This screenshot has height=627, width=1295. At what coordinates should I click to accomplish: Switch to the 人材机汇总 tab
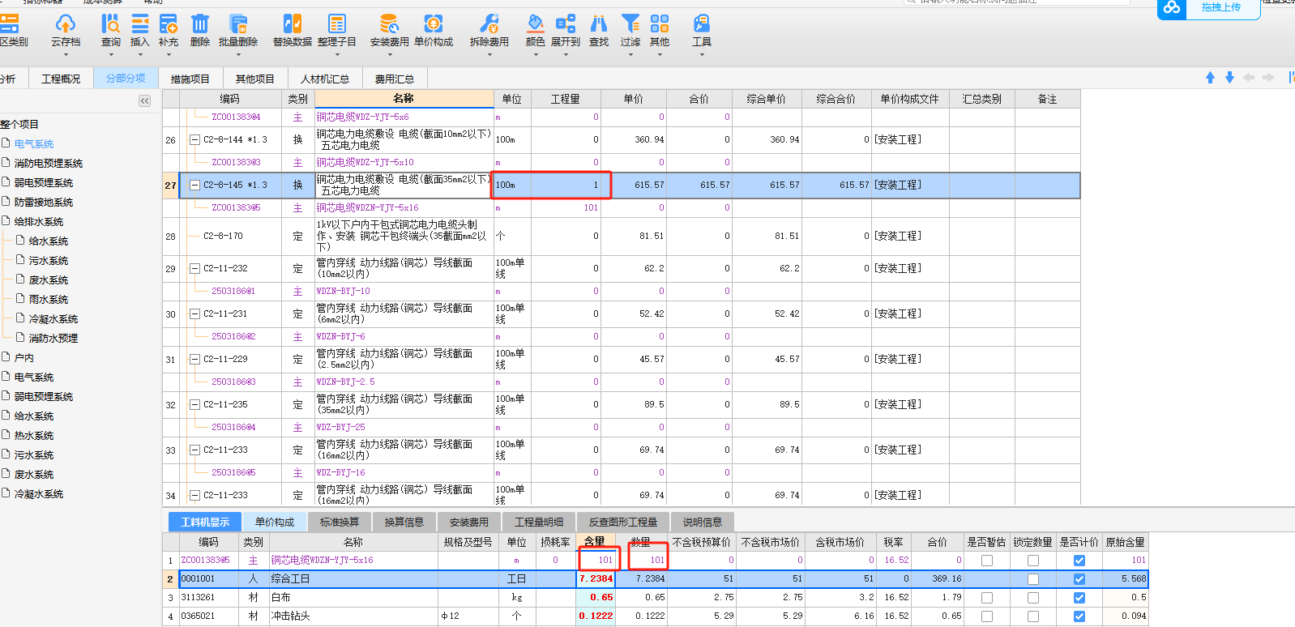click(325, 79)
